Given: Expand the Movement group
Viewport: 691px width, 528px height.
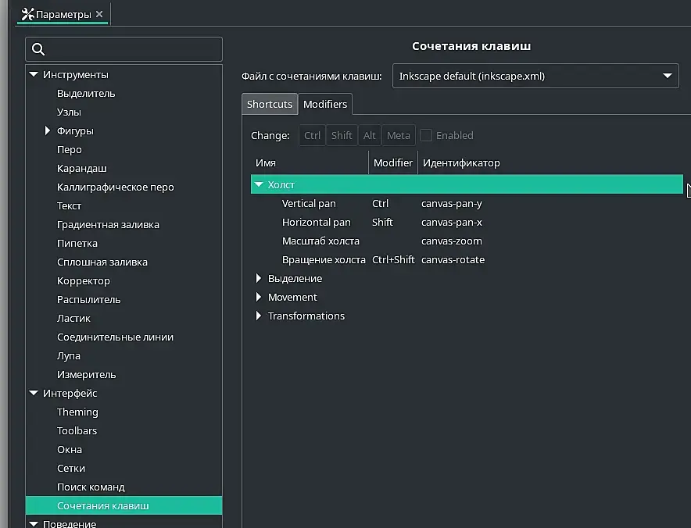Looking at the screenshot, I should (259, 297).
